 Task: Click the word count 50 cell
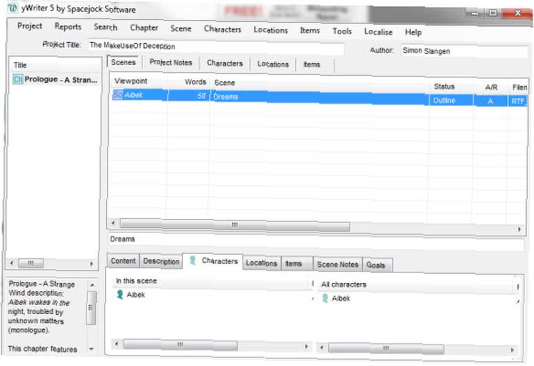189,96
